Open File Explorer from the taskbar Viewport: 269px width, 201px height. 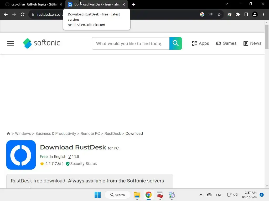(x=137, y=195)
